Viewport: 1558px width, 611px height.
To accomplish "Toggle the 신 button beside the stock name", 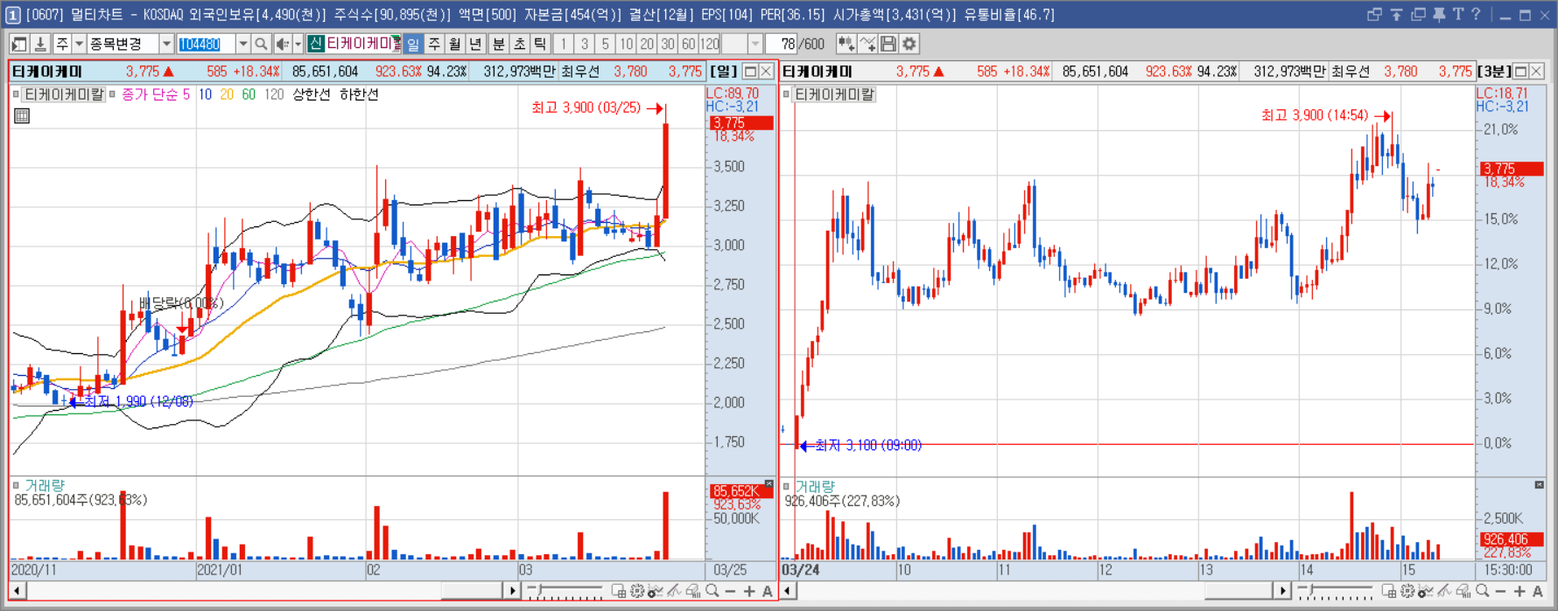I will [x=315, y=44].
